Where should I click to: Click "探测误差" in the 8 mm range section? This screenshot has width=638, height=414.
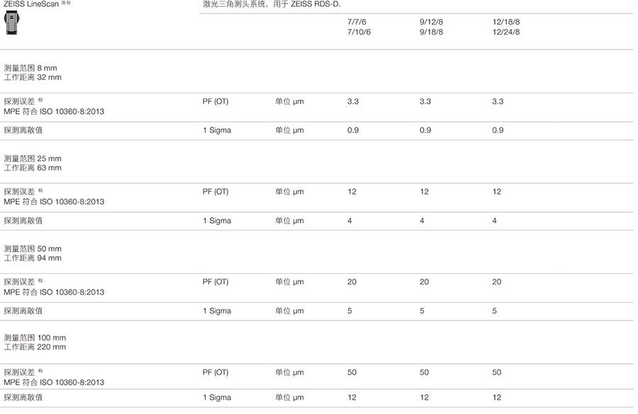click(x=19, y=102)
